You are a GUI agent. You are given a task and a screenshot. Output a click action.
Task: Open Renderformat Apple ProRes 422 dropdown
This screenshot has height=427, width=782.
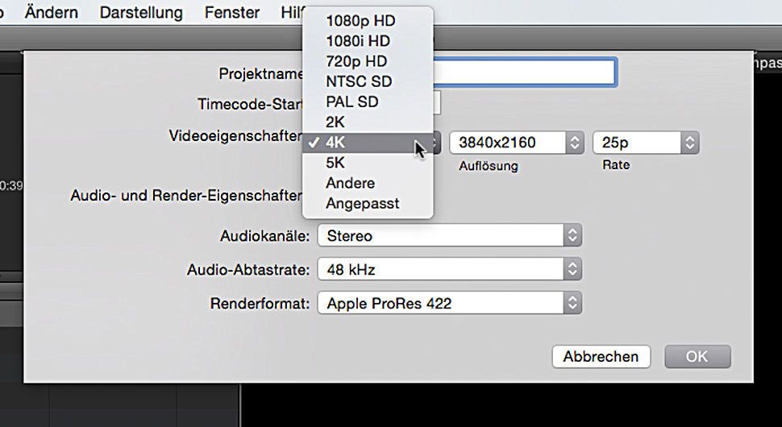click(x=449, y=304)
